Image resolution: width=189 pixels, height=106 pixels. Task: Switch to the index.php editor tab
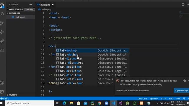click(45, 5)
